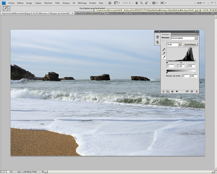Click the black input levels slider under histogram
The width and height of the screenshot is (217, 174).
167,63
